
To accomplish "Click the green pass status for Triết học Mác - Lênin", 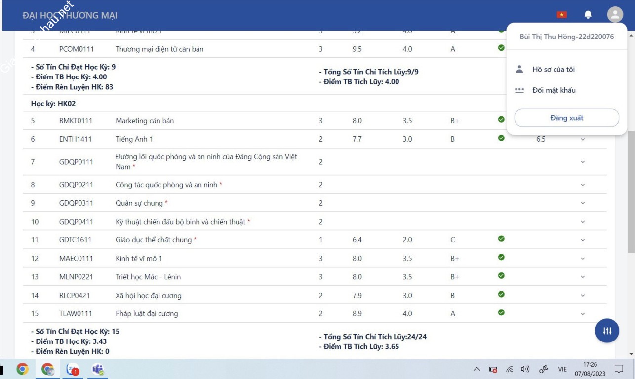I will tap(501, 276).
